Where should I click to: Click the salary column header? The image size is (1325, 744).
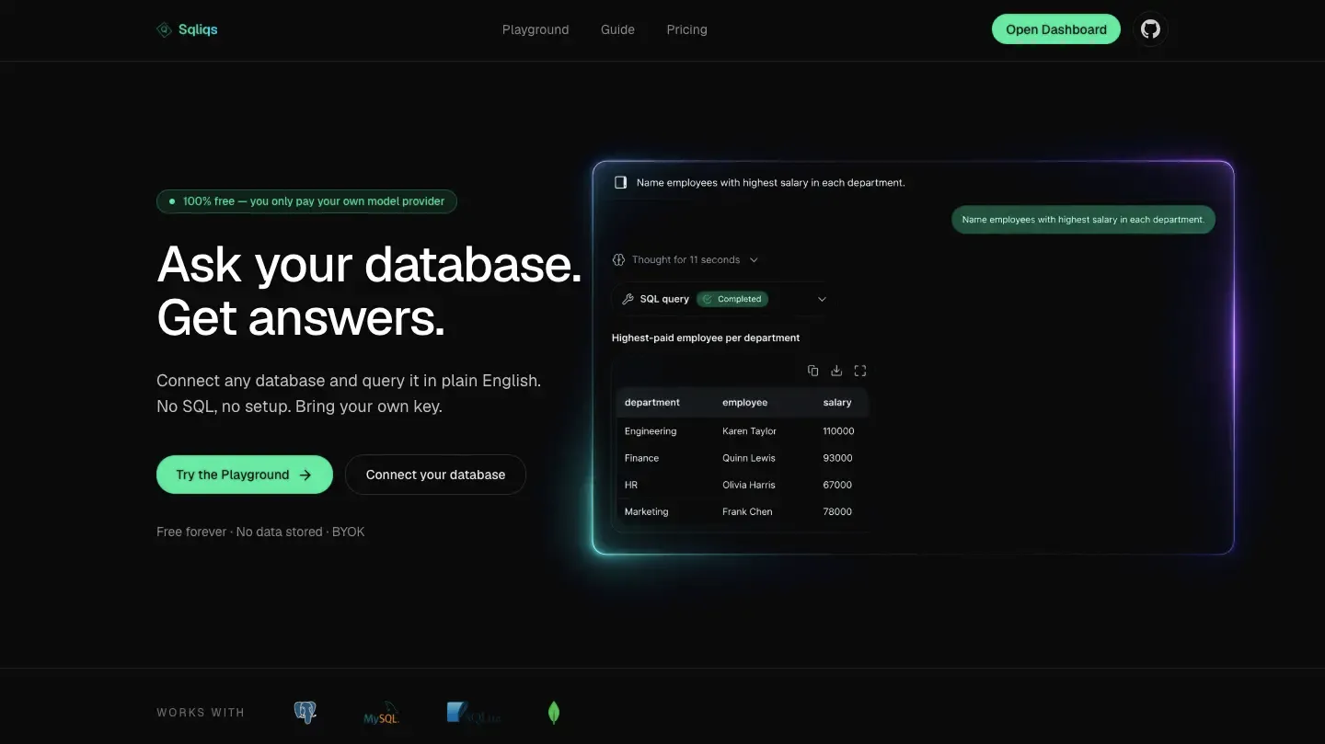point(837,403)
